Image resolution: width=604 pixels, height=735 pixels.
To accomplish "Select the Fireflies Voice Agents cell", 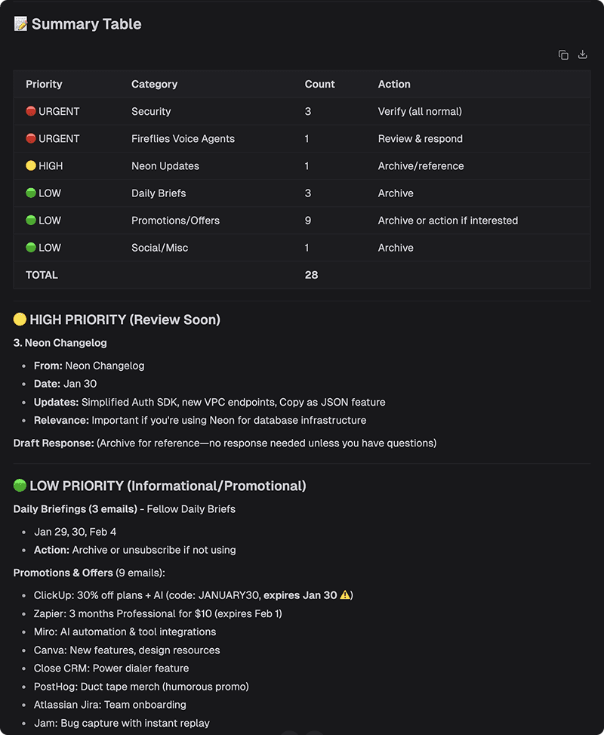I will coord(183,138).
